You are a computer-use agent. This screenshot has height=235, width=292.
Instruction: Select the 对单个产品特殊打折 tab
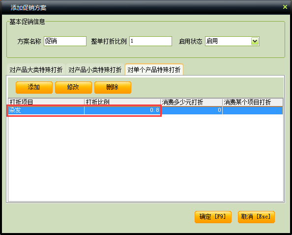tap(154, 70)
